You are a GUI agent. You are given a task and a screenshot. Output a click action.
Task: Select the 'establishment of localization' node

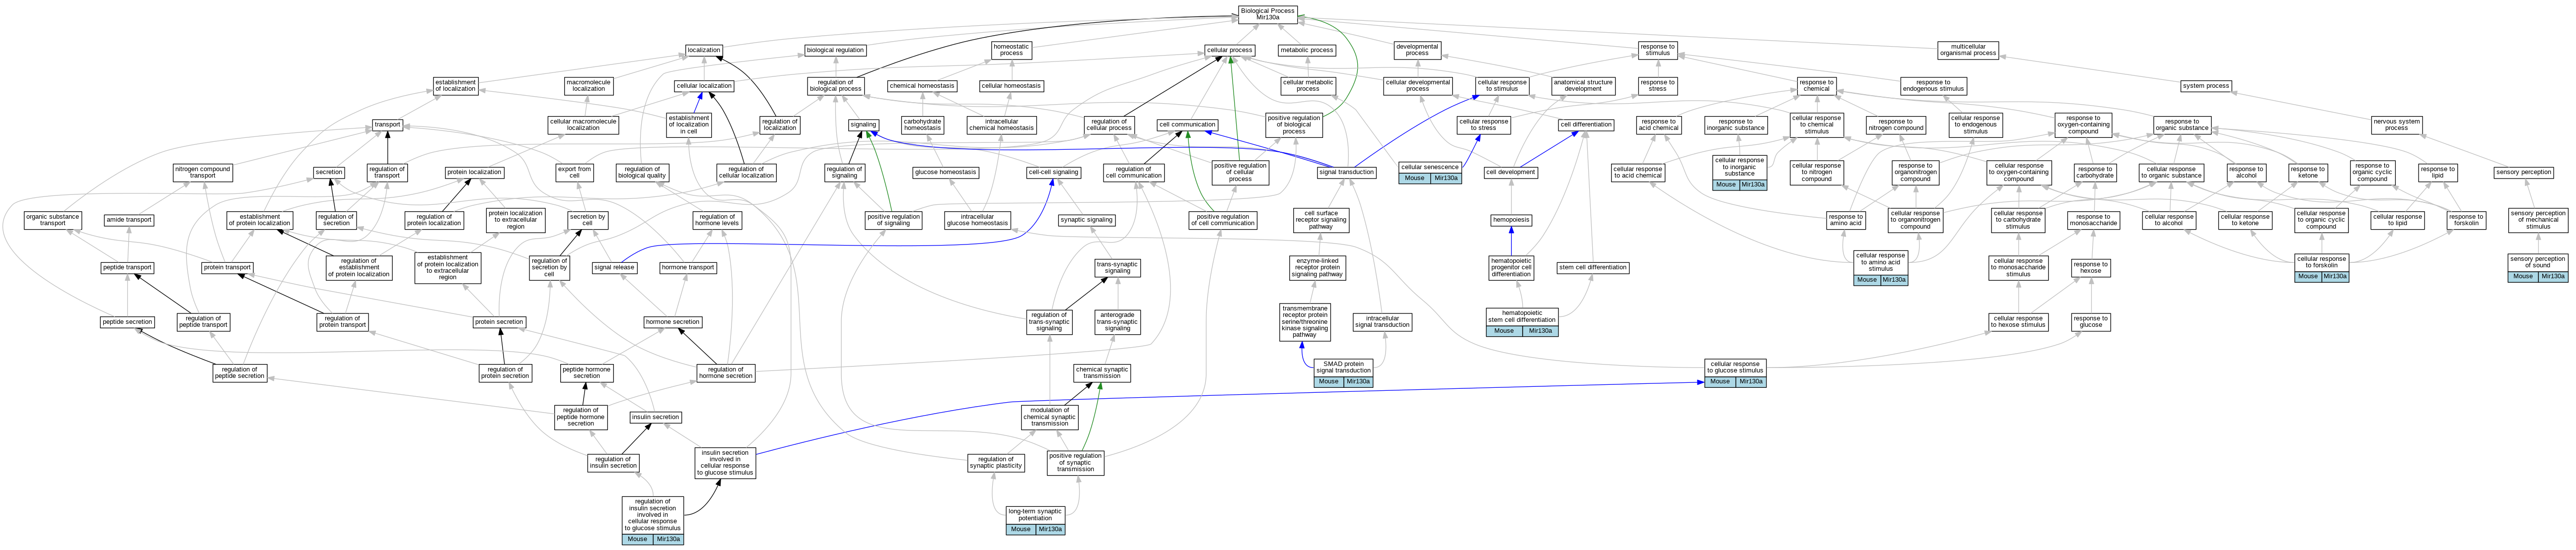coord(456,86)
